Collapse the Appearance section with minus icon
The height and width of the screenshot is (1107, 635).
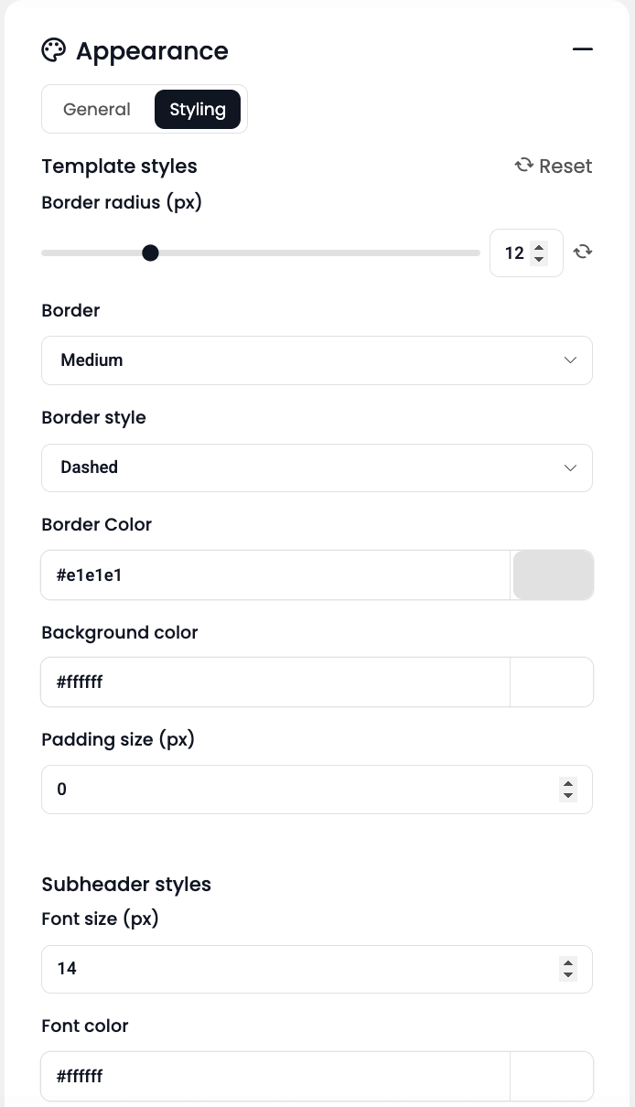[x=582, y=49]
